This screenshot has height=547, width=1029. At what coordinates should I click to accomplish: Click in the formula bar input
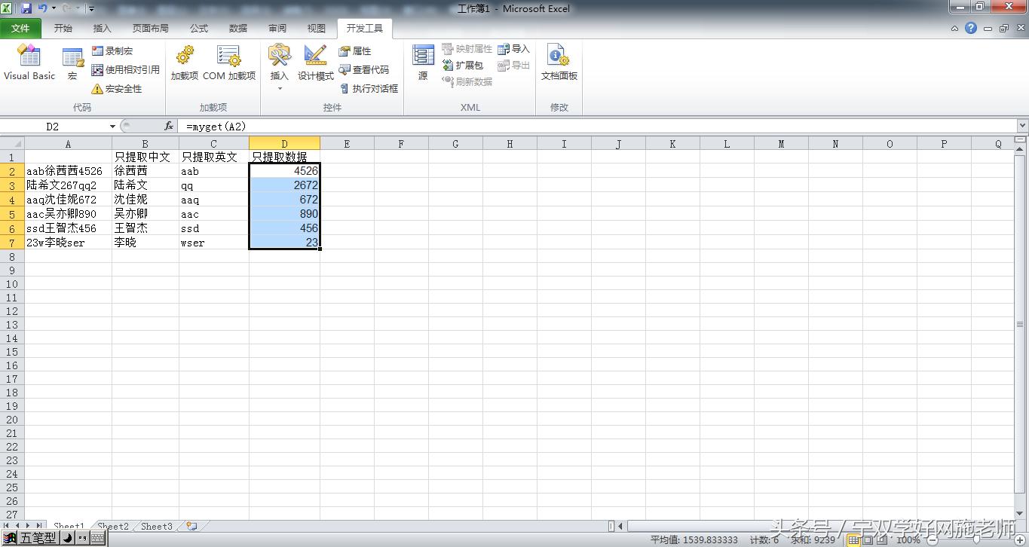(x=597, y=127)
